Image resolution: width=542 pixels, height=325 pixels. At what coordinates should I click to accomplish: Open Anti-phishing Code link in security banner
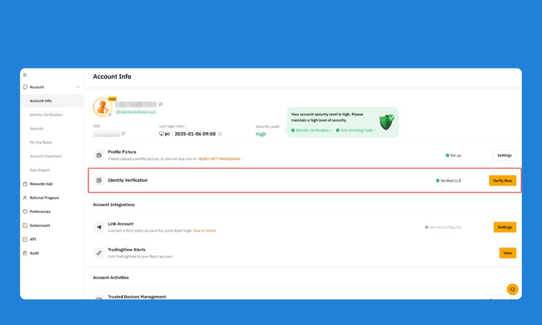[356, 130]
